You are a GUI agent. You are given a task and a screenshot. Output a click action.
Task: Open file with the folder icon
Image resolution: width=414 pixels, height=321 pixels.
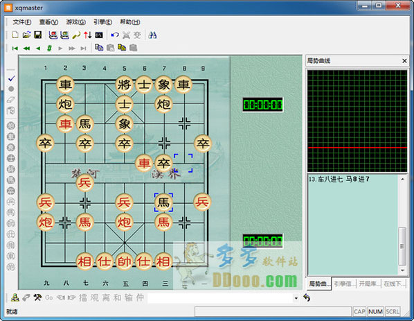click(26, 35)
